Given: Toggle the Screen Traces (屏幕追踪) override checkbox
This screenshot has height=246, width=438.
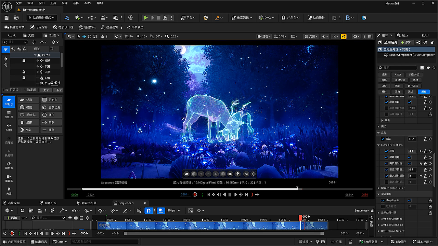Looking at the screenshot, I should click(387, 102).
